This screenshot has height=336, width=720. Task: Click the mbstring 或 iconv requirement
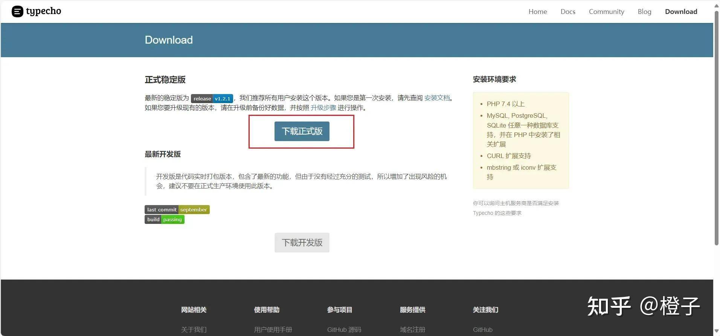tap(522, 172)
